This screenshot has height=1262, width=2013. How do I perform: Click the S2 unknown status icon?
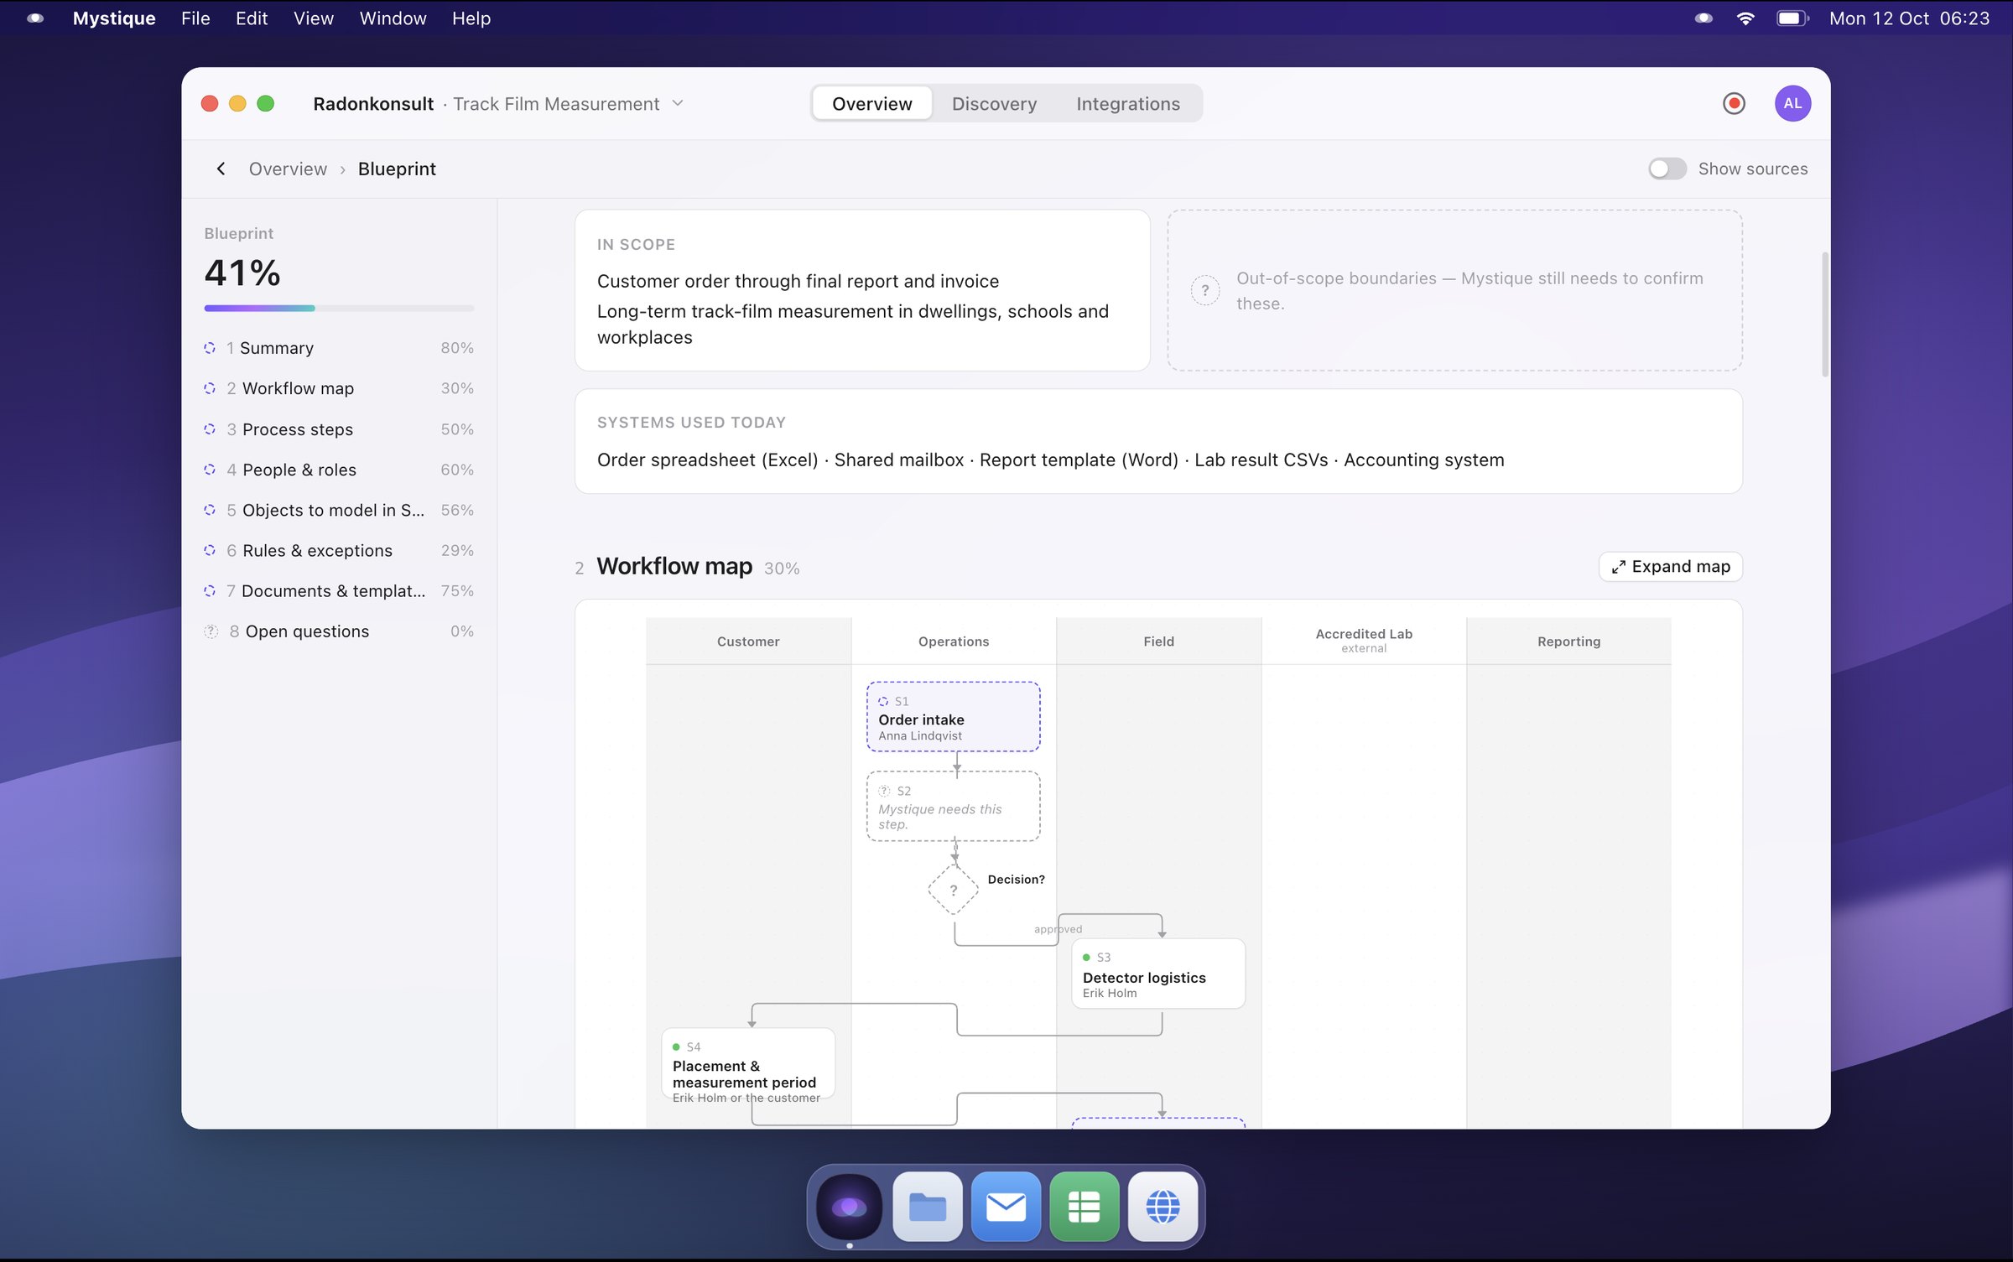click(x=884, y=791)
